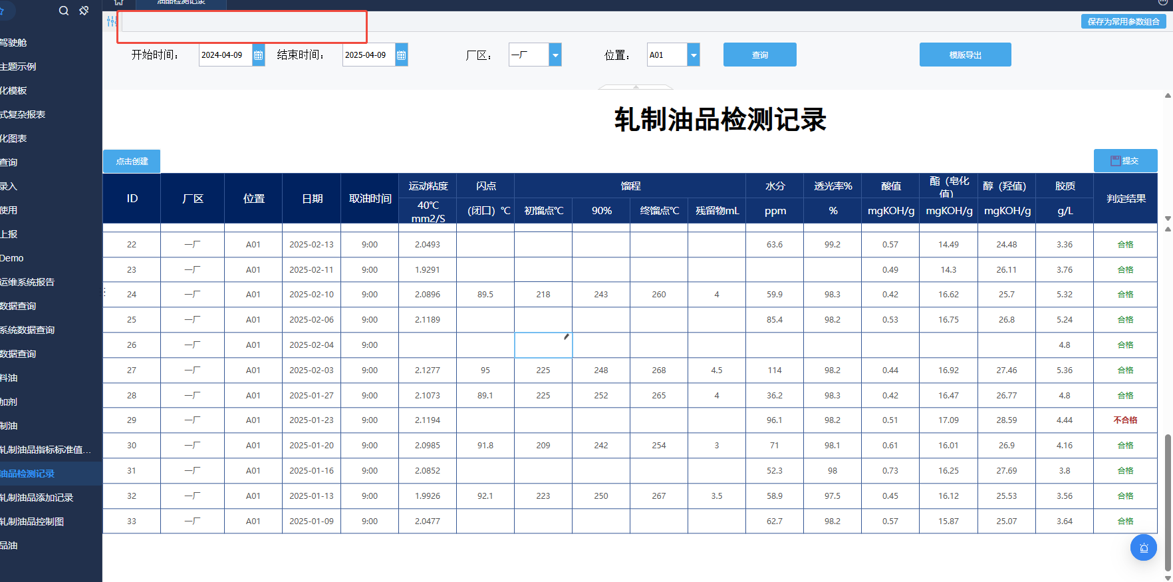Click the blue alert bell floating button
The height and width of the screenshot is (582, 1173).
(x=1144, y=548)
